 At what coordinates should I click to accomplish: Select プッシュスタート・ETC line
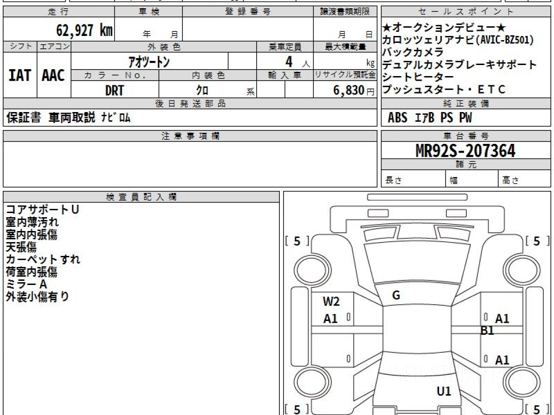coord(444,89)
